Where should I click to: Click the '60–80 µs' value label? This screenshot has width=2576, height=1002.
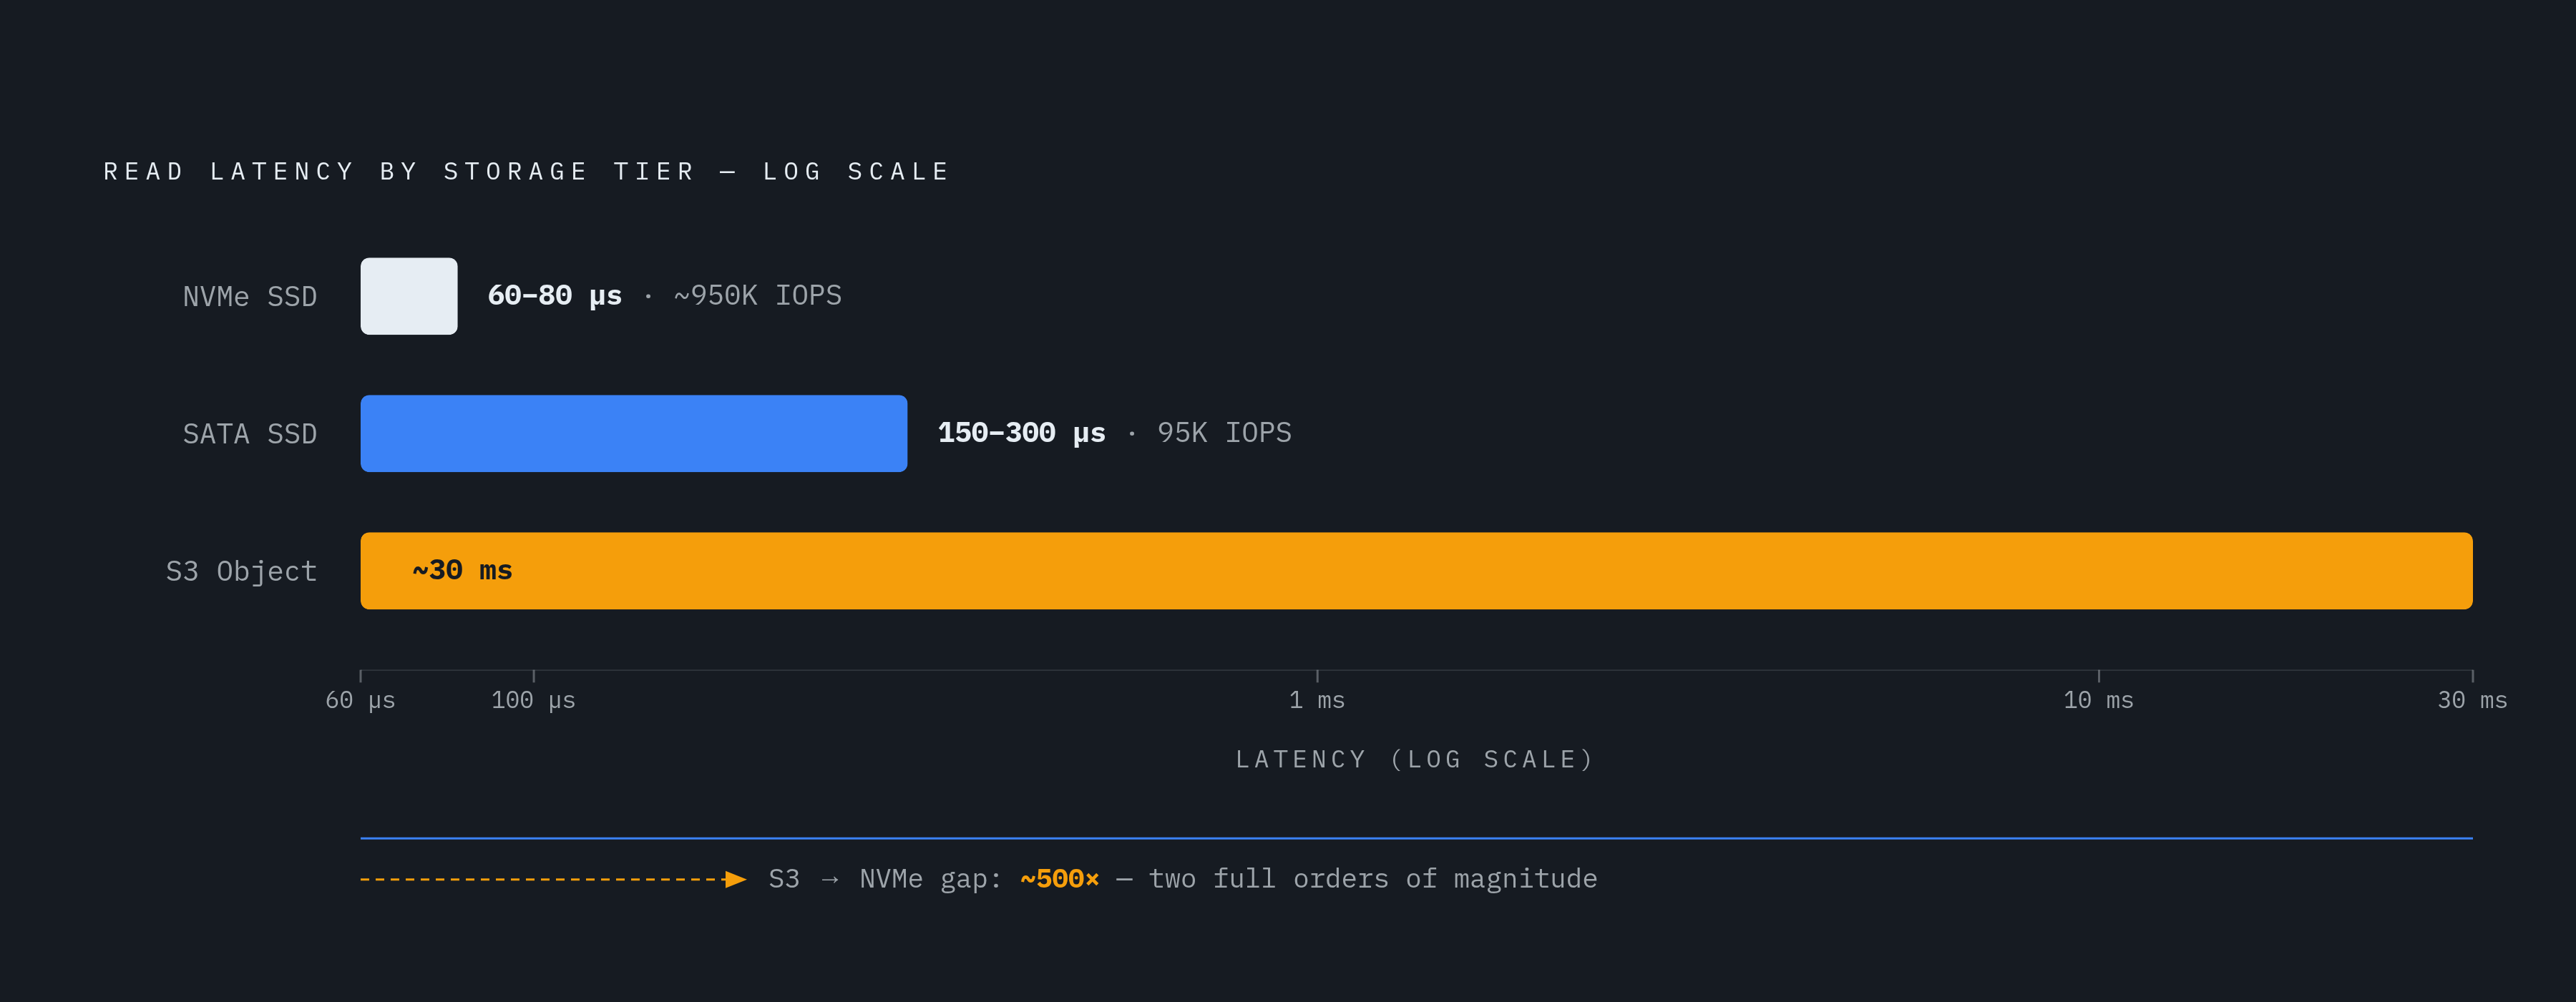click(554, 295)
